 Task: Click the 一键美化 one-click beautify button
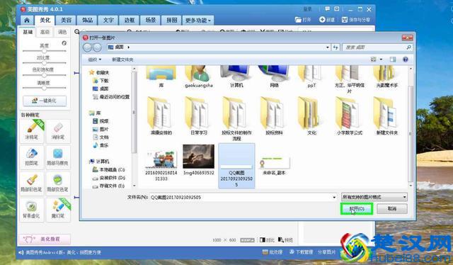click(45, 101)
